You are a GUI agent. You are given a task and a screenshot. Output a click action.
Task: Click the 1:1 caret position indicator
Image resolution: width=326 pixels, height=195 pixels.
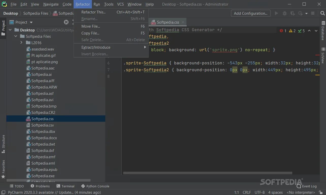[236, 192]
